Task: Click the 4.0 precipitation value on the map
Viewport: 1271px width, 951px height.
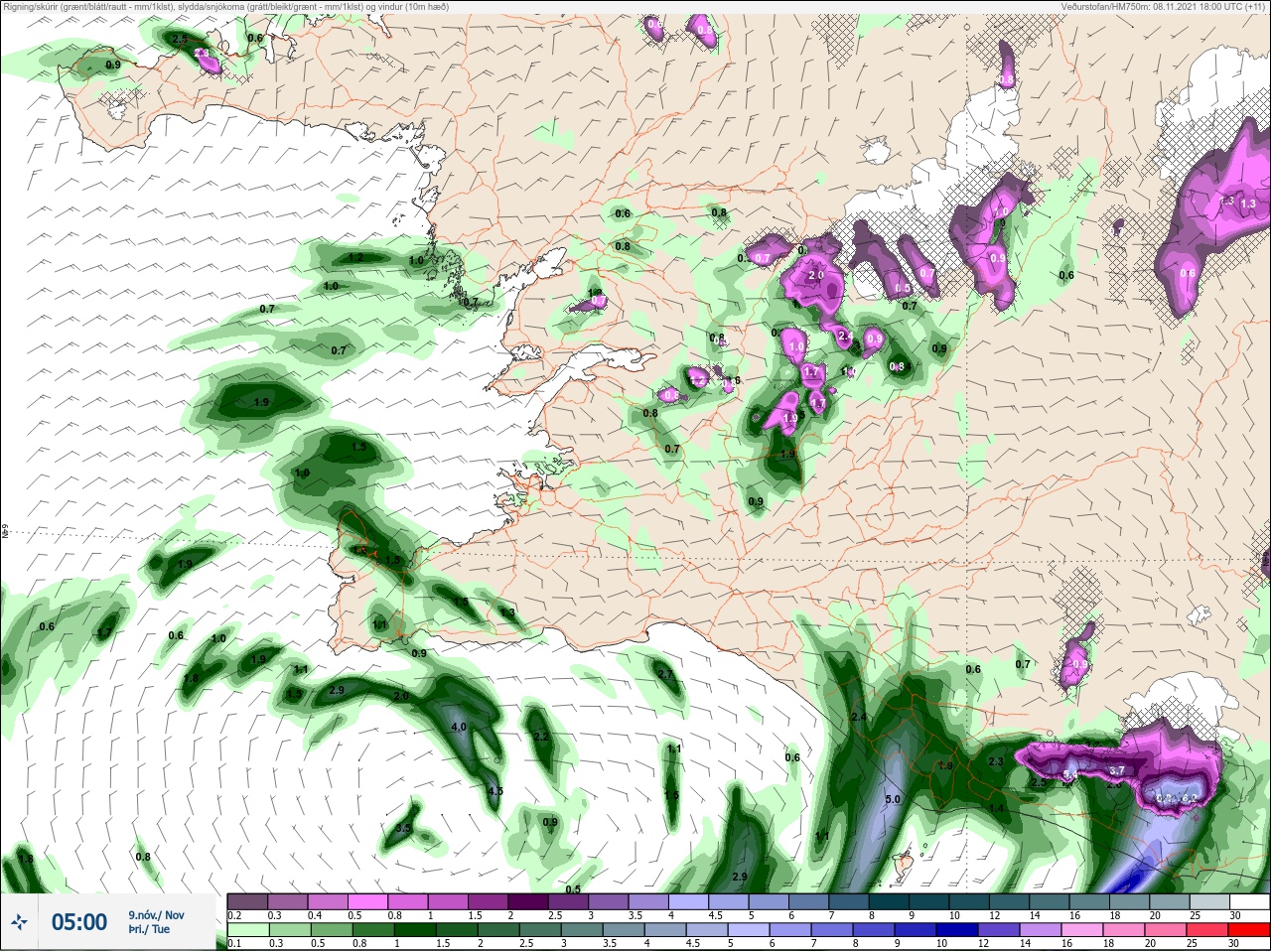Action: pyautogui.click(x=459, y=727)
